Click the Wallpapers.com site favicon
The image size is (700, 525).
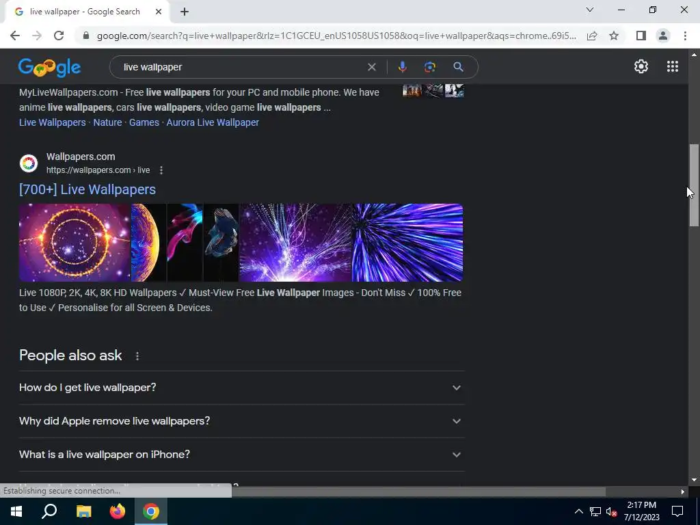(29, 163)
